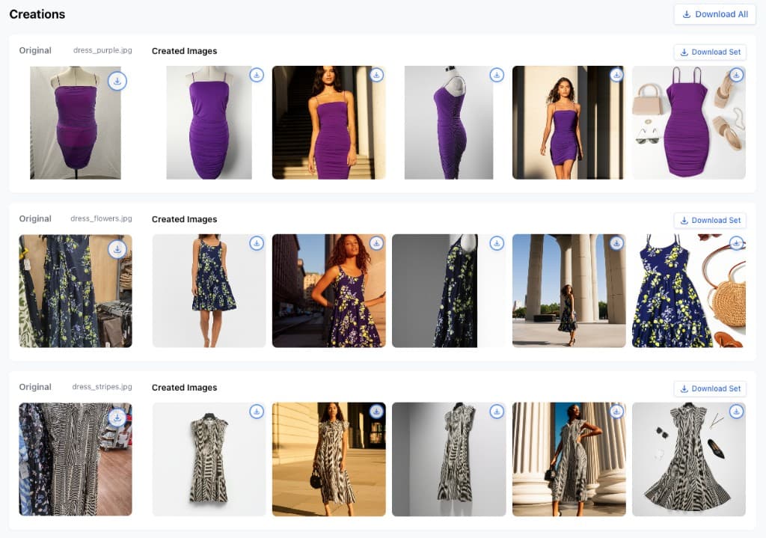Download the floral dress close-up detail image
Image resolution: width=766 pixels, height=538 pixels.
[497, 243]
